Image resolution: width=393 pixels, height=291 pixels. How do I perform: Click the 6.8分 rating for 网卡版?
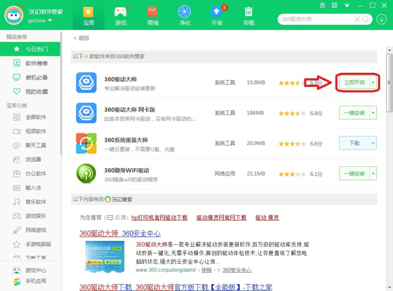[x=316, y=113]
